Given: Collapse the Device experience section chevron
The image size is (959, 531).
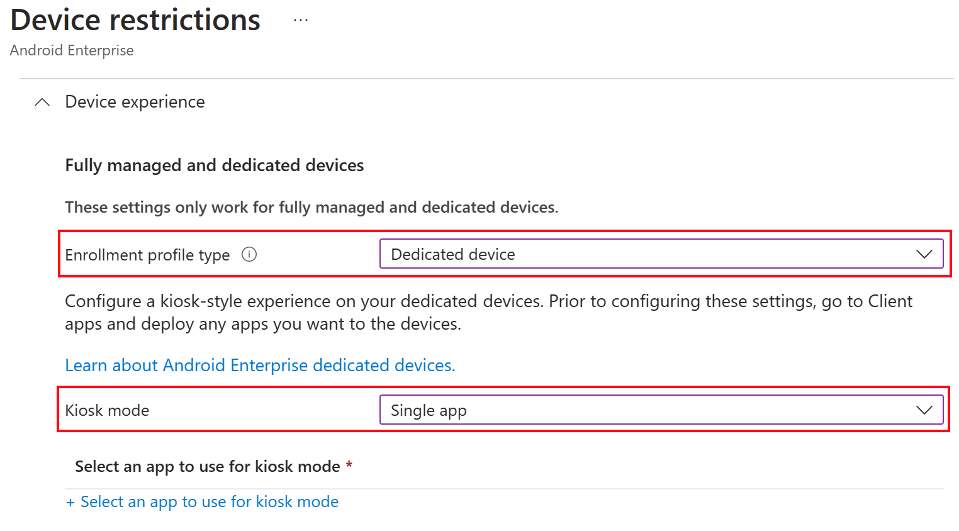Looking at the screenshot, I should coord(42,102).
